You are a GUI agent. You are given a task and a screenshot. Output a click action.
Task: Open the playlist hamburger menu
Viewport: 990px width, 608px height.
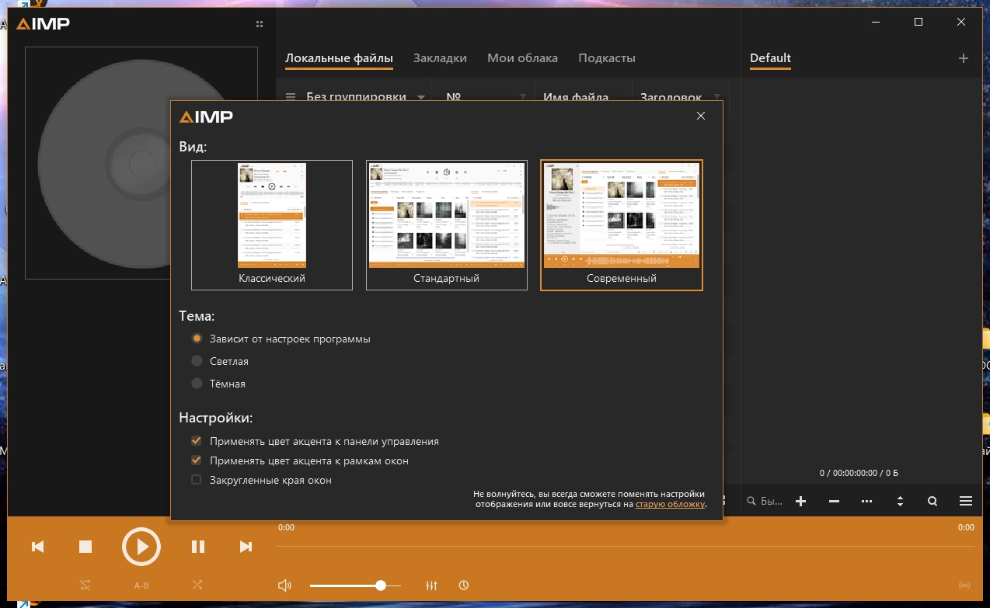[x=966, y=502]
